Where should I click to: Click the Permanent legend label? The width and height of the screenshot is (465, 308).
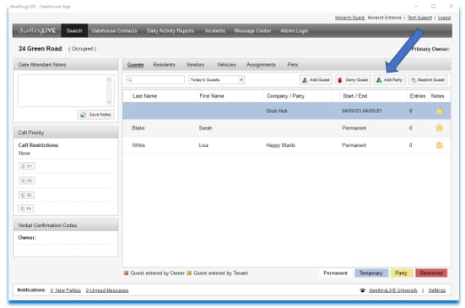tap(335, 273)
